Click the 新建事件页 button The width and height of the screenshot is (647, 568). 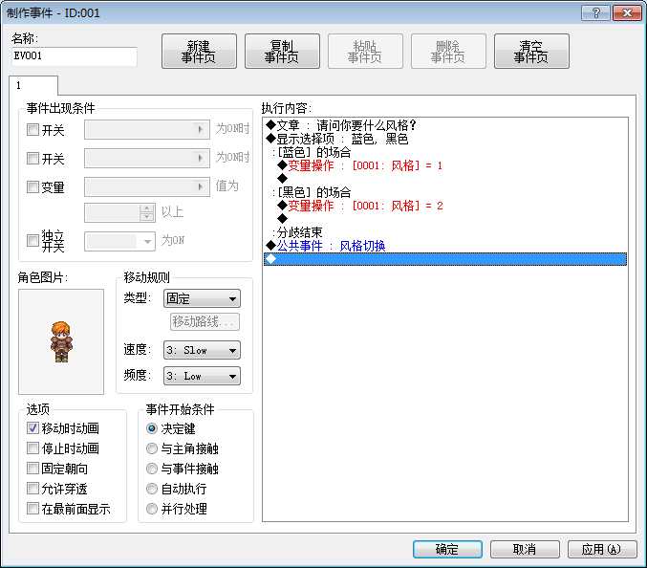[199, 52]
